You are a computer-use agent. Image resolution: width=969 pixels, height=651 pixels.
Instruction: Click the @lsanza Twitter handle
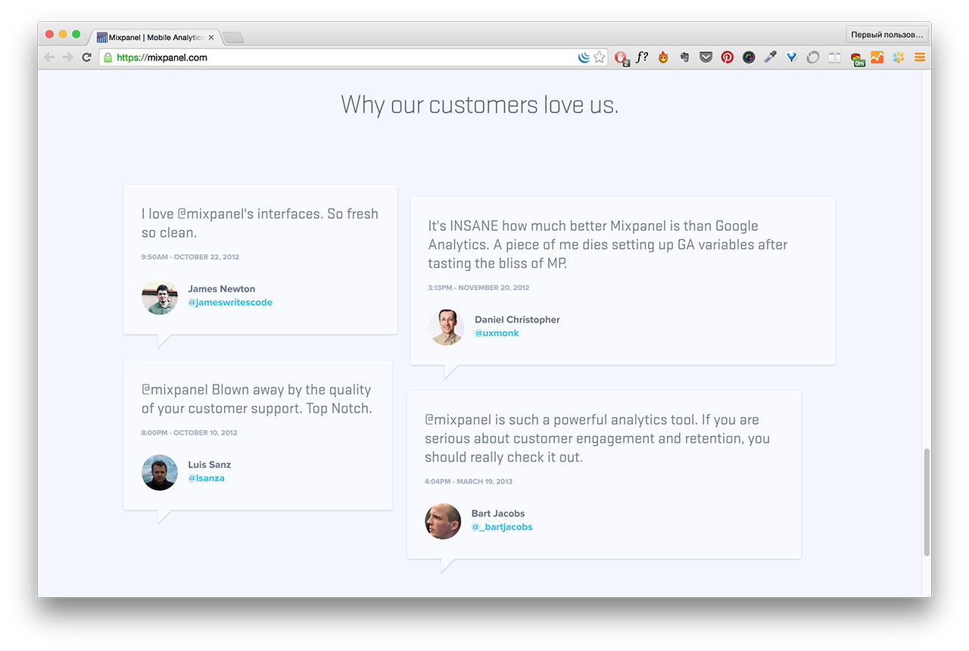pos(206,478)
